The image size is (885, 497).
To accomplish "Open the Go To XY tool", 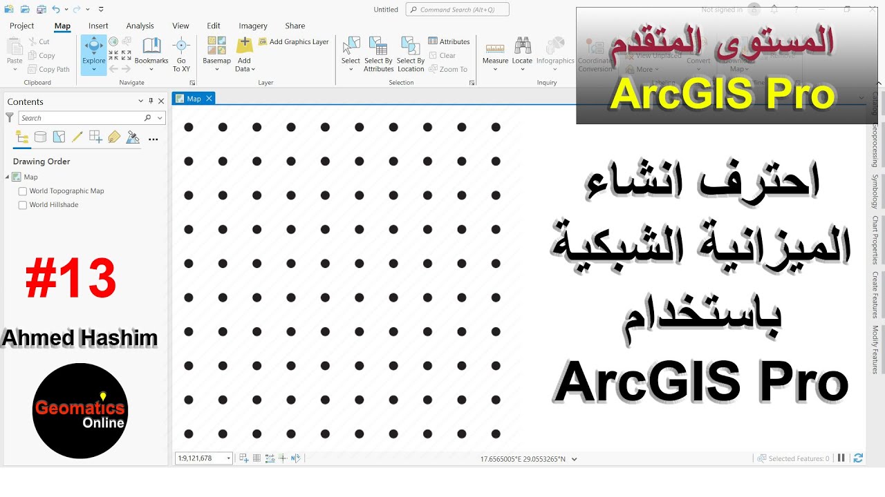I will 181,55.
